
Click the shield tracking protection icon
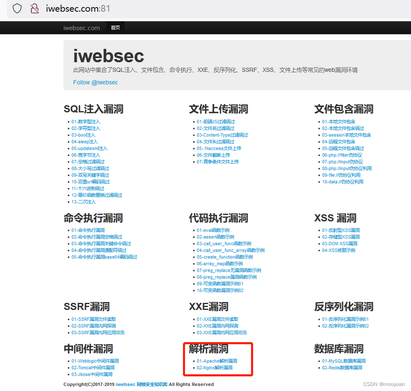pyautogui.click(x=17, y=8)
